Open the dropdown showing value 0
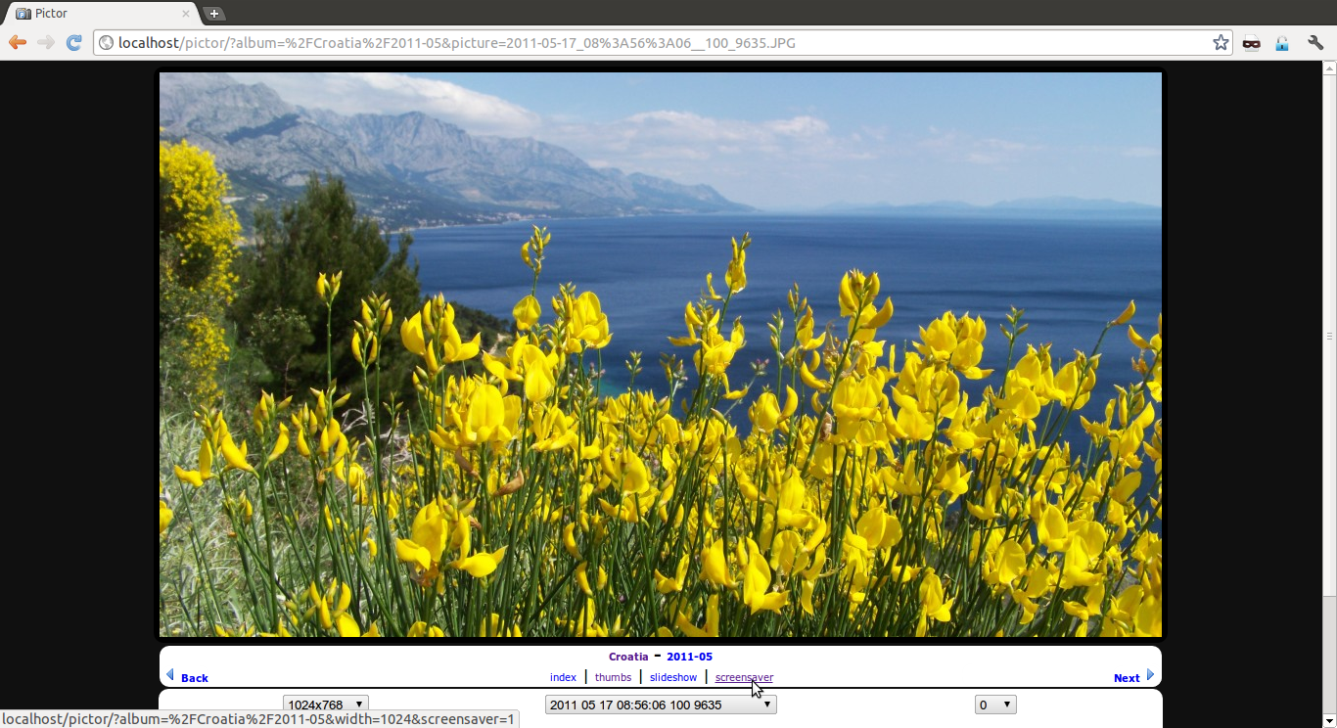The height and width of the screenshot is (728, 1337). 995,705
